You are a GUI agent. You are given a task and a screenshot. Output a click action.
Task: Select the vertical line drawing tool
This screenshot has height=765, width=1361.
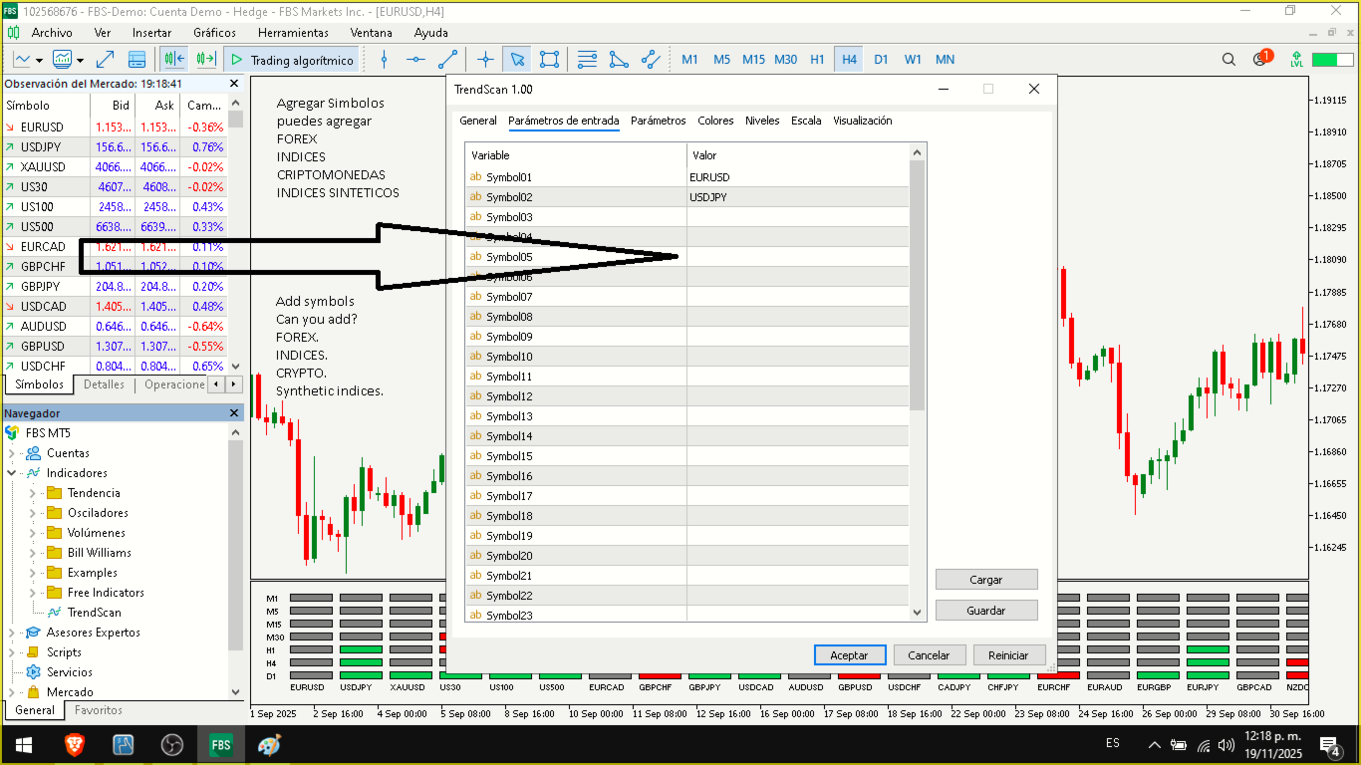coord(385,60)
